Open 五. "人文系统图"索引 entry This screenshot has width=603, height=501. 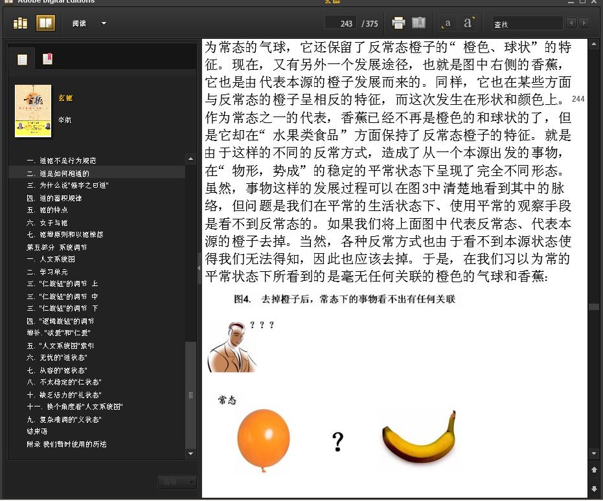(60, 346)
